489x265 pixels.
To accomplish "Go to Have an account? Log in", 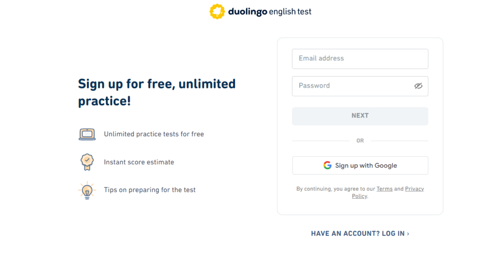I will (360, 234).
